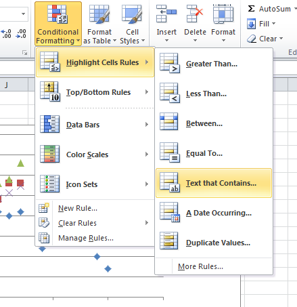The image size is (297, 307).
Task: Expand the Highlight Cells Rules submenu arrow
Action: [147, 62]
